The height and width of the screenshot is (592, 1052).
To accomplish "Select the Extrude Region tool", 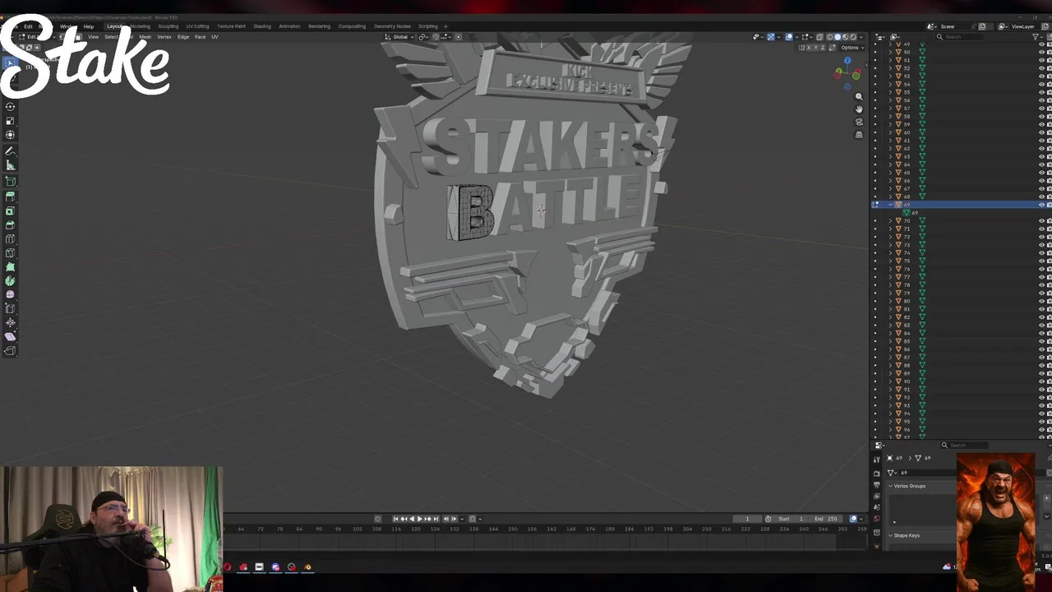I will click(10, 197).
